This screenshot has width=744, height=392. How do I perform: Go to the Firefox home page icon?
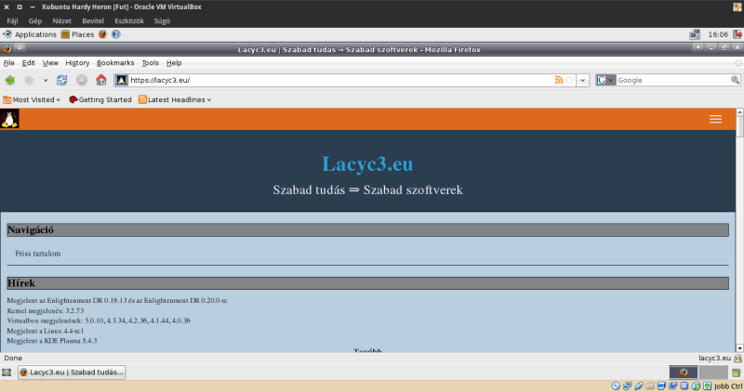(101, 80)
